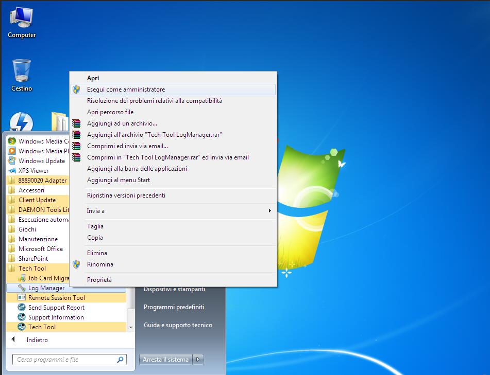The image size is (490, 375).
Task: Select Rinomina in the context menu
Action: 173,264
